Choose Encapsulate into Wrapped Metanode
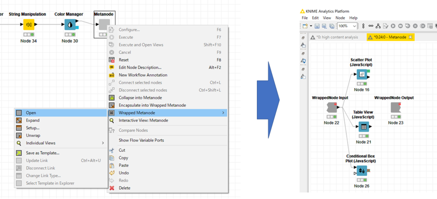This screenshot has width=437, height=199. [x=167, y=105]
